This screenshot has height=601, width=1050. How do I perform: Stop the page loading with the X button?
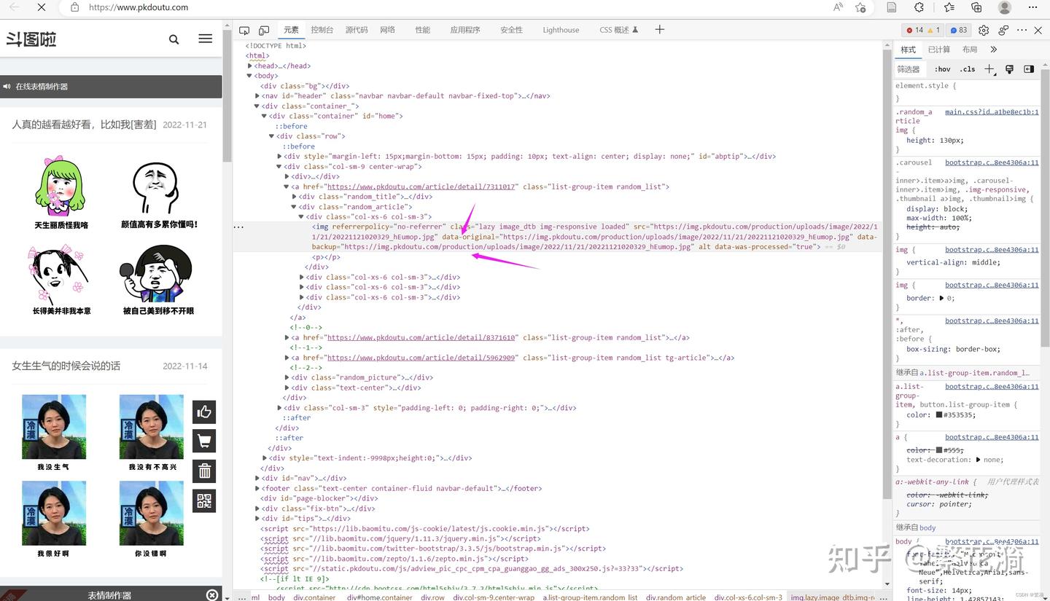(42, 7)
